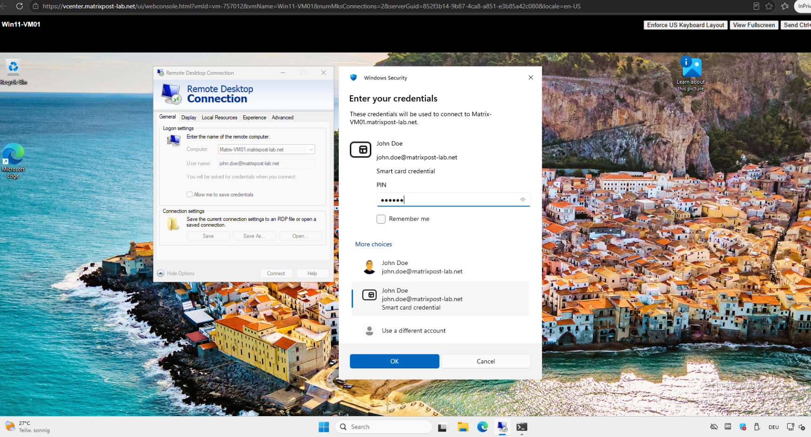The height and width of the screenshot is (437, 811).
Task: Click into the PIN input field
Action: (453, 200)
